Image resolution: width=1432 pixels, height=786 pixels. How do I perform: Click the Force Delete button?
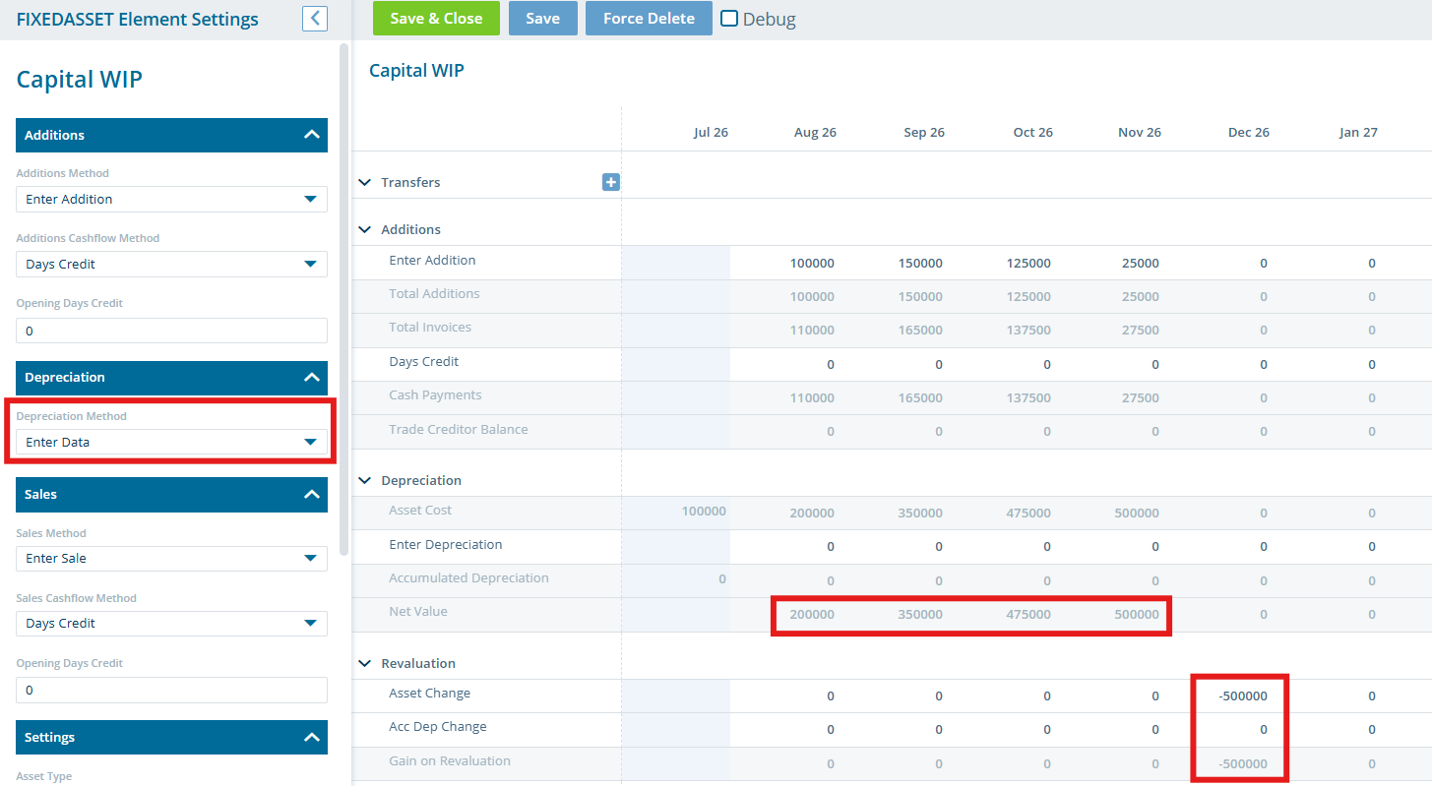pos(649,18)
